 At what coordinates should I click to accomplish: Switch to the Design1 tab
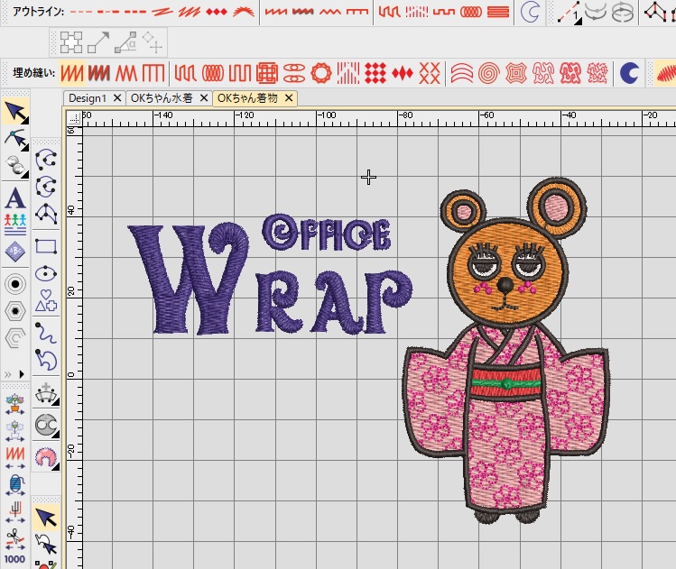(x=87, y=98)
